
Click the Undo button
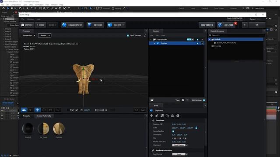coord(41,25)
